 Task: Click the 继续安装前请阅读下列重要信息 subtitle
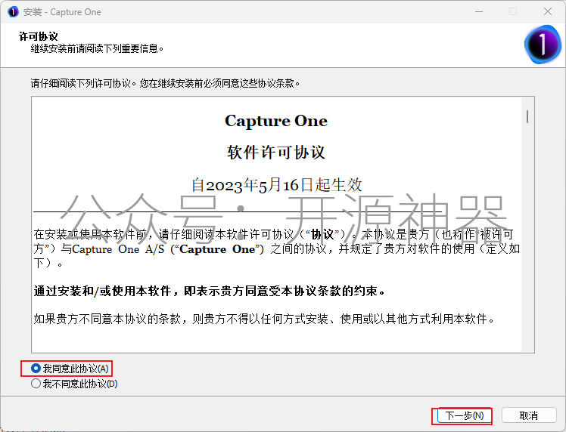(97, 48)
